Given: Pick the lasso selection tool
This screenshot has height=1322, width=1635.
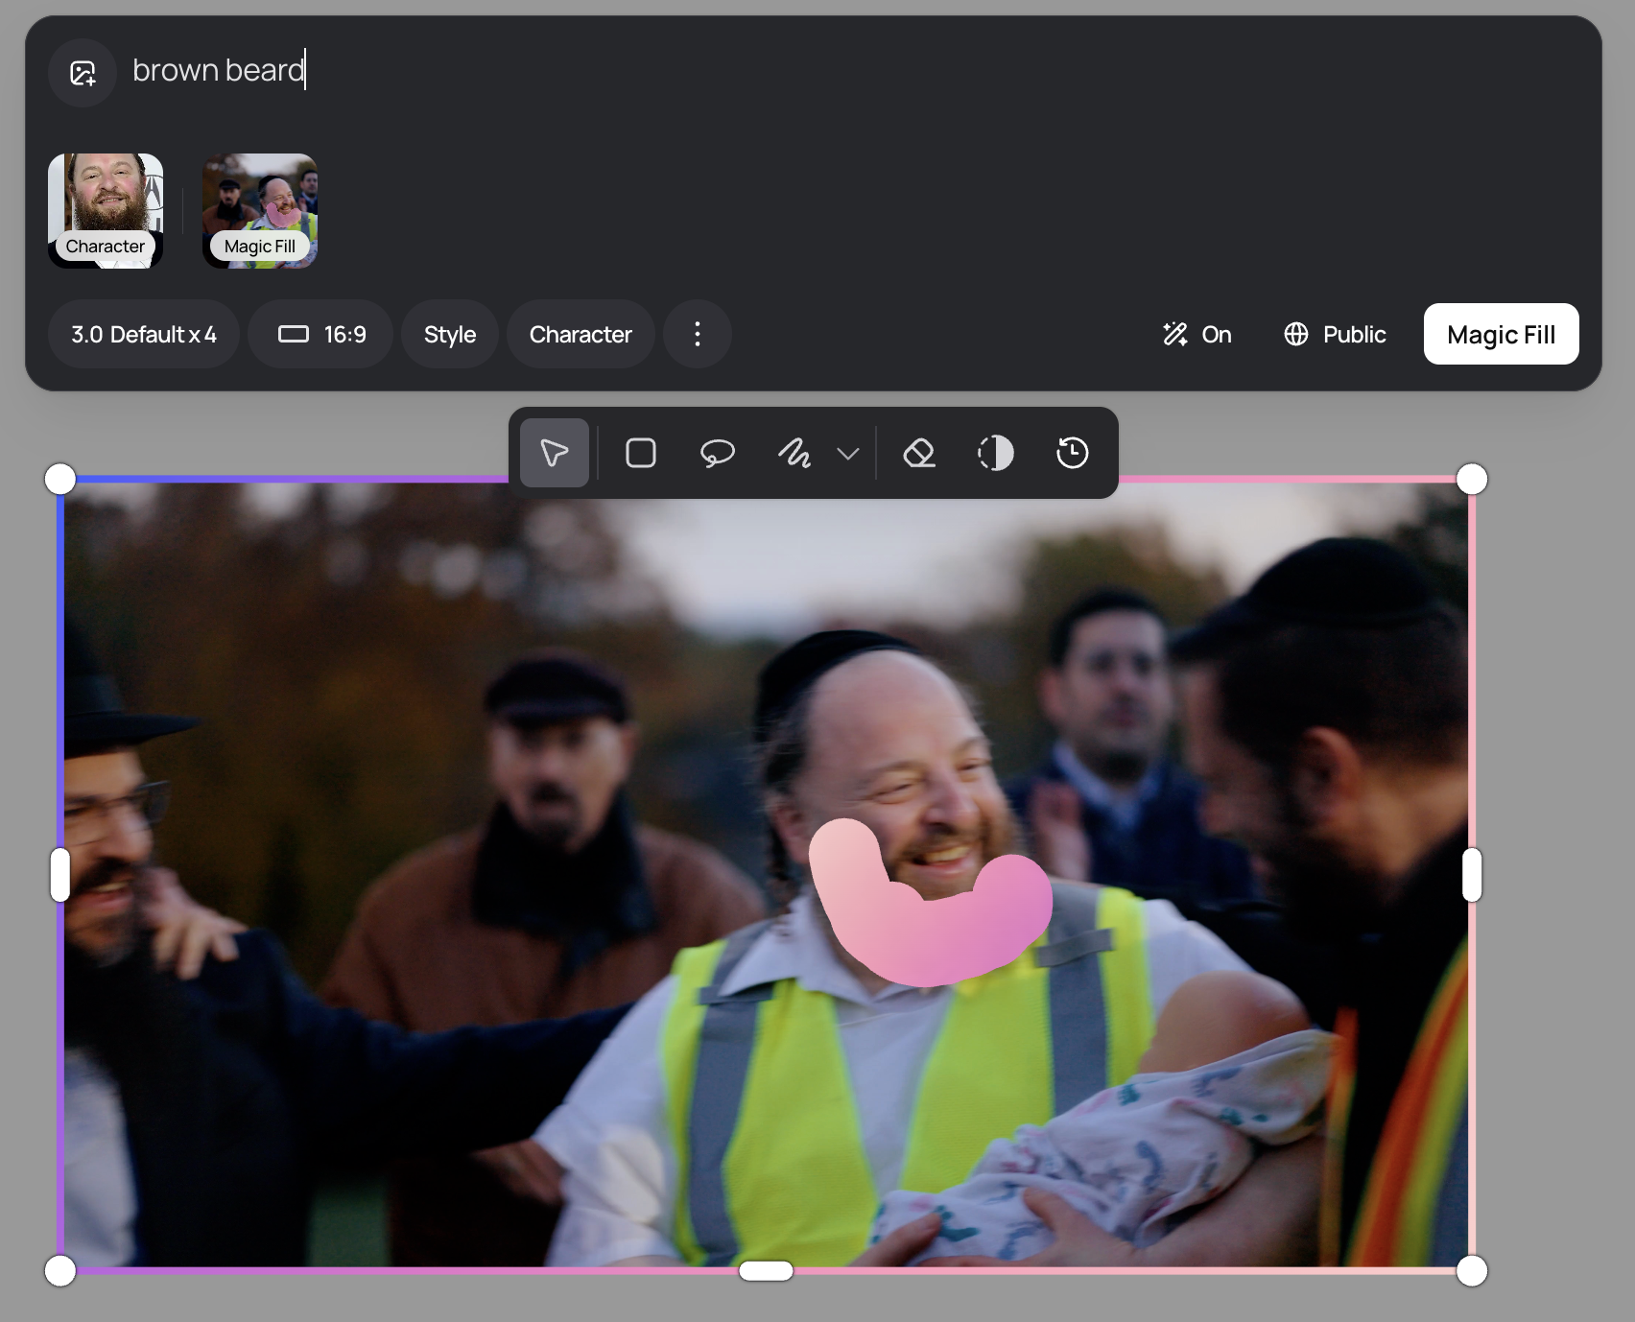Looking at the screenshot, I should pos(718,453).
